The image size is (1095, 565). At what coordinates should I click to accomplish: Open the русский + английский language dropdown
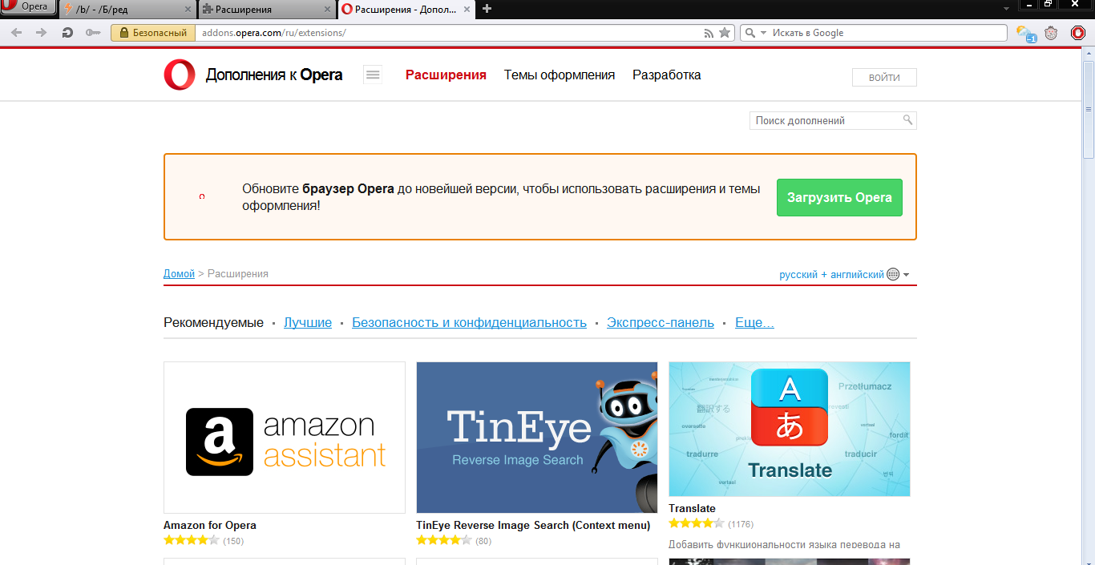click(844, 274)
